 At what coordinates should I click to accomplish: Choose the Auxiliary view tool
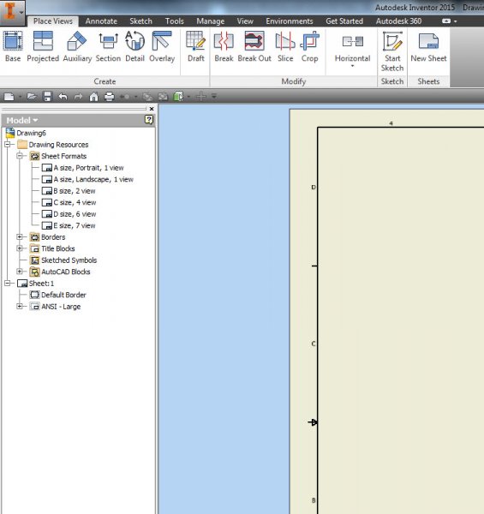[x=77, y=46]
